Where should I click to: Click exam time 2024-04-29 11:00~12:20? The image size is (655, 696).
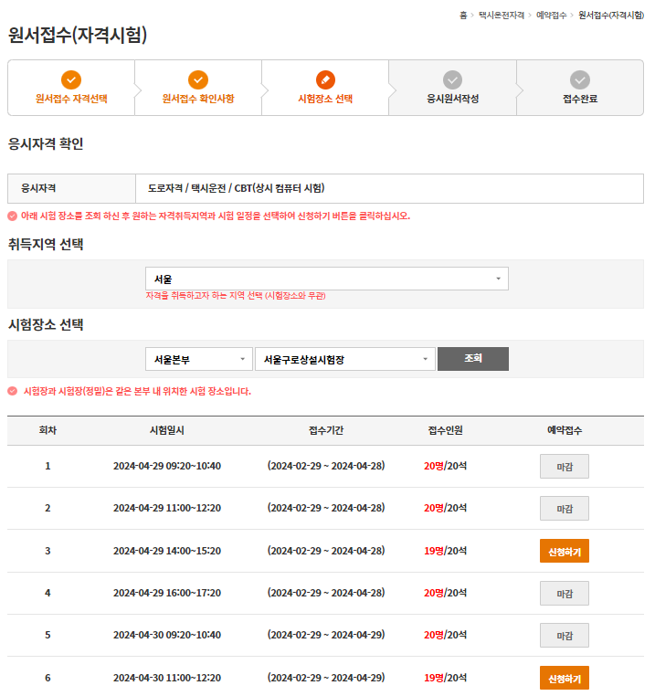point(167,508)
